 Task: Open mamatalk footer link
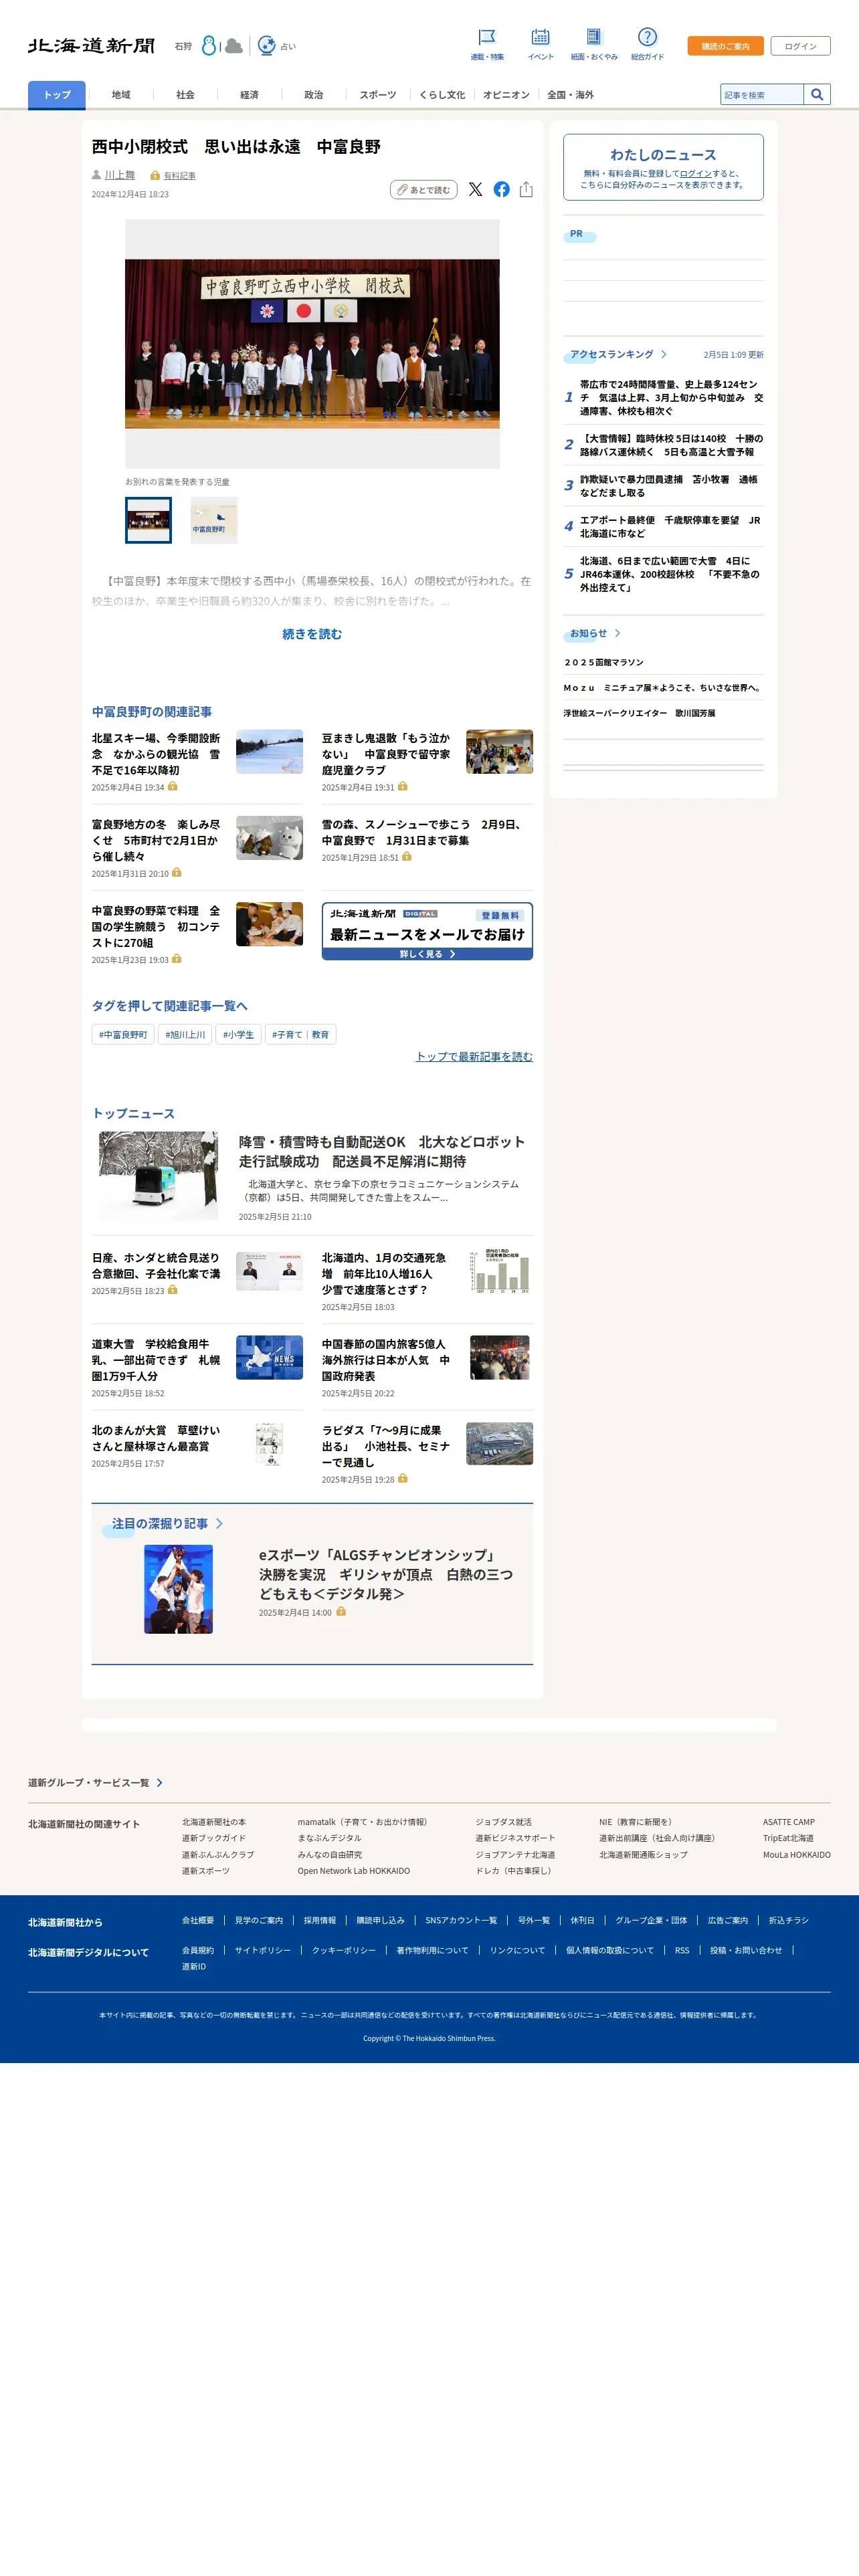(362, 1821)
